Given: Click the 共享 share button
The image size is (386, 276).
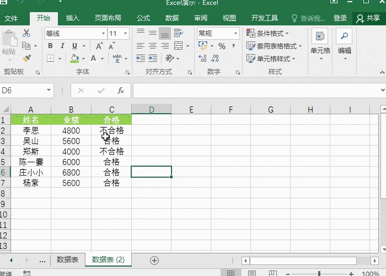Looking at the screenshot, I should click(x=368, y=18).
